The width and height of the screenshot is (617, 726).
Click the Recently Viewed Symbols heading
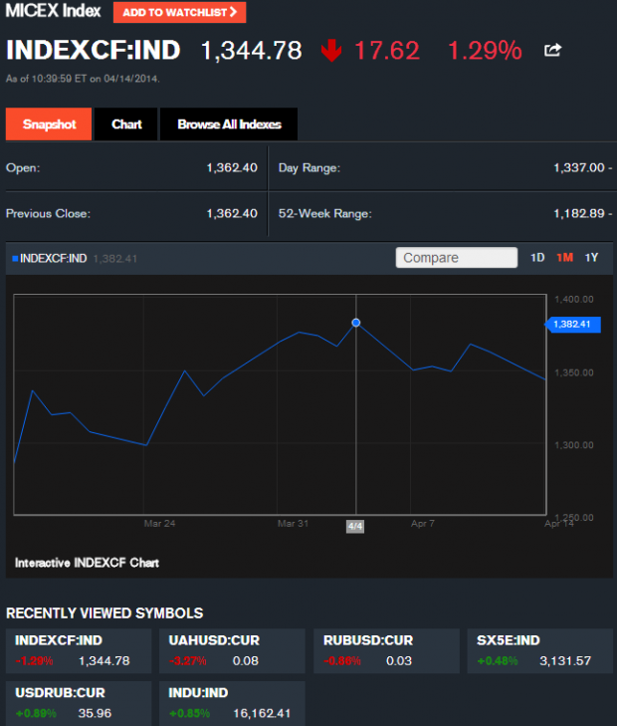coord(104,613)
